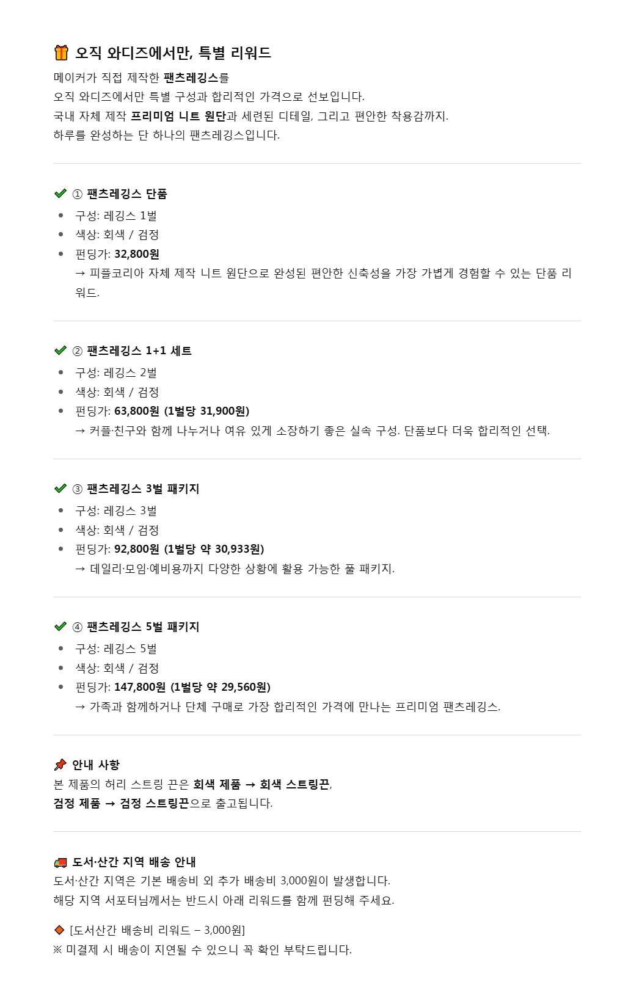Select the 오직 와디즈에서만, 특별 리워드 heading

pyautogui.click(x=173, y=53)
